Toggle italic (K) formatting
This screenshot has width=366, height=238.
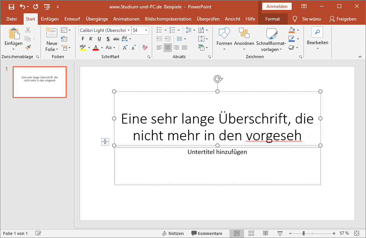coord(91,39)
